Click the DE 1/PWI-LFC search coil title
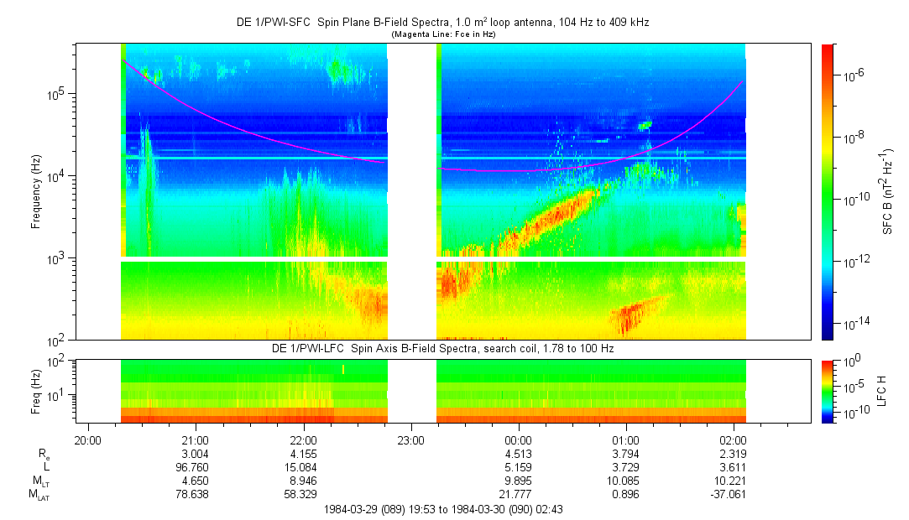 click(x=442, y=348)
